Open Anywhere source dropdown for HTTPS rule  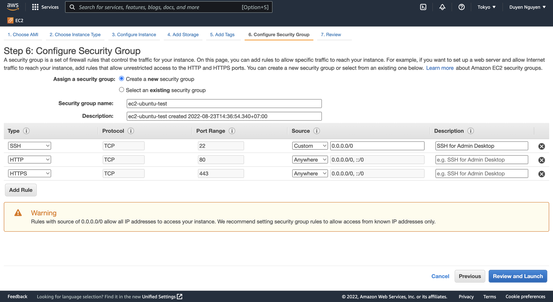click(310, 173)
